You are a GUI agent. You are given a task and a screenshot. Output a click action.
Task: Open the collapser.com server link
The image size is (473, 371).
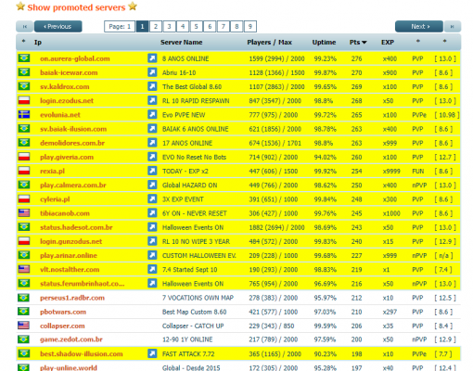62,326
